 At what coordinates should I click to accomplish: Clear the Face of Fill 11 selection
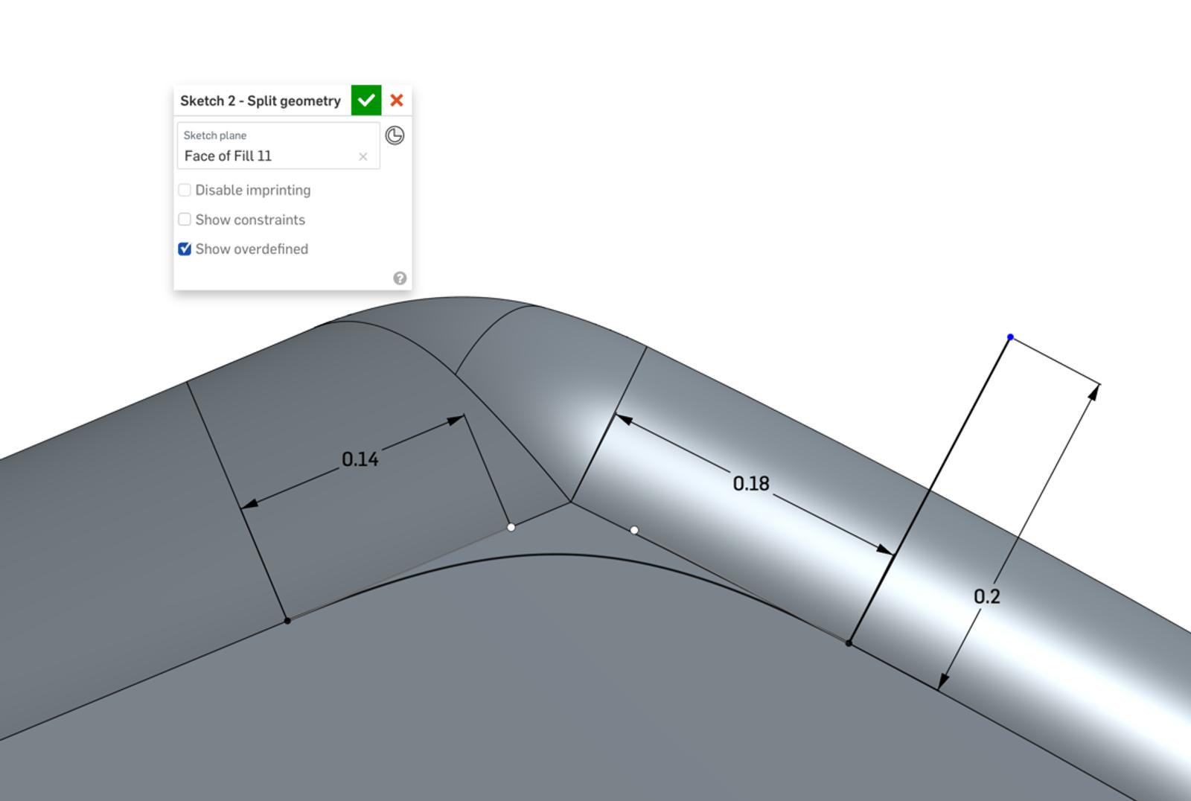[363, 156]
